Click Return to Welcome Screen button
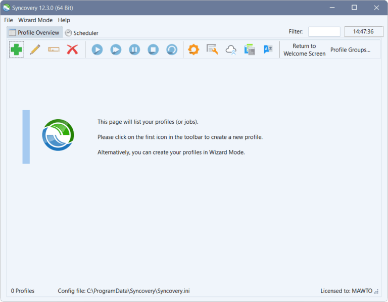The height and width of the screenshot is (302, 388). [304, 49]
